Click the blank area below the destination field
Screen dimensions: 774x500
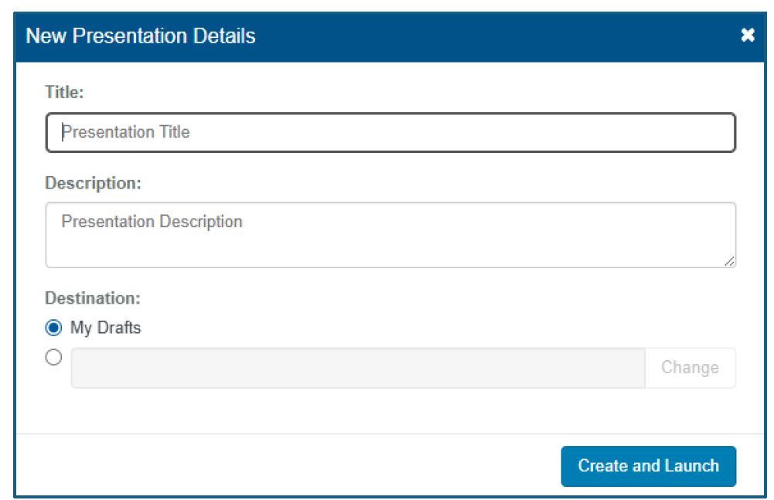tap(387, 410)
